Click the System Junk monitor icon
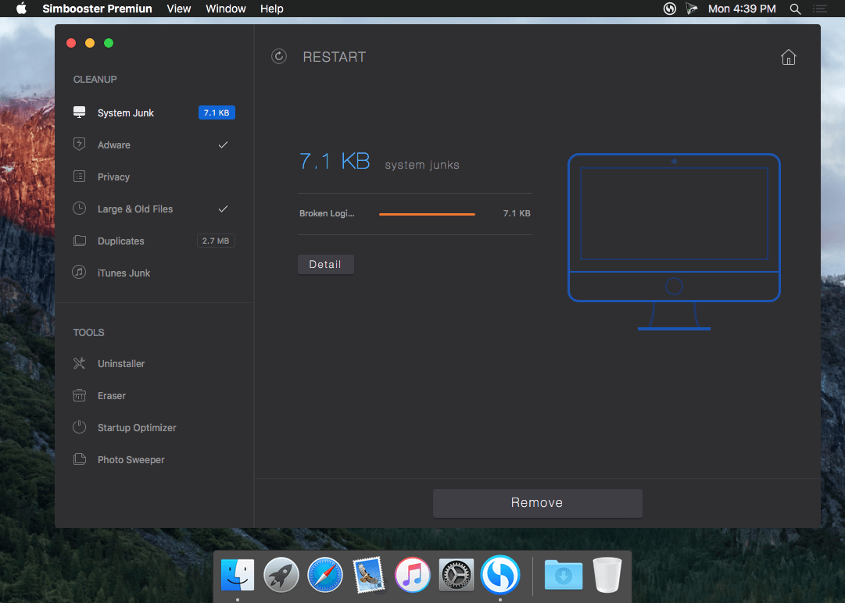 [79, 112]
